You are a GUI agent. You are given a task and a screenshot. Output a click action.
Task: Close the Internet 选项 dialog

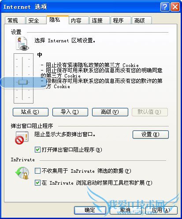pos(175,7)
